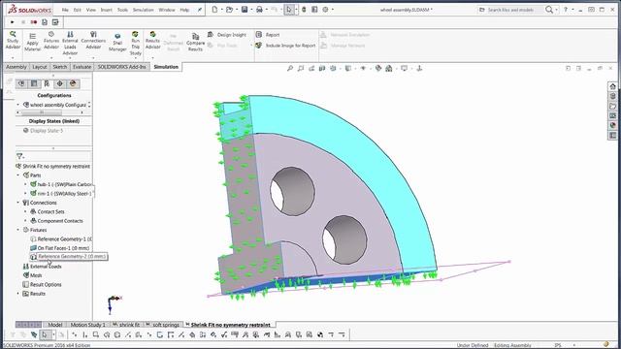621x349 pixels.
Task: Open the Results Advisor
Action: coord(152,41)
